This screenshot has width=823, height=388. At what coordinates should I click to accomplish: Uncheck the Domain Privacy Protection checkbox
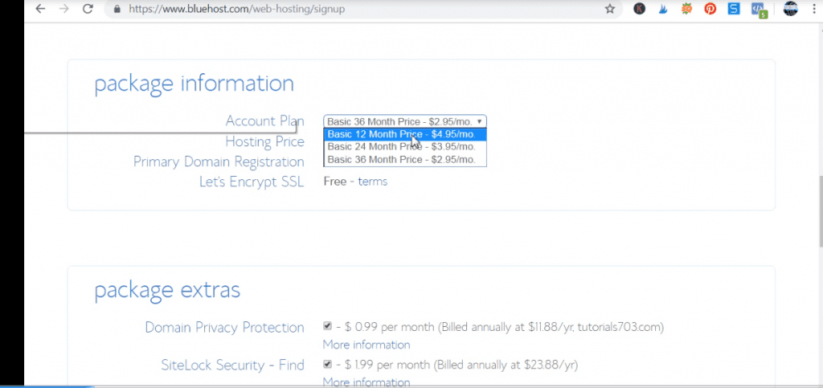pos(327,326)
